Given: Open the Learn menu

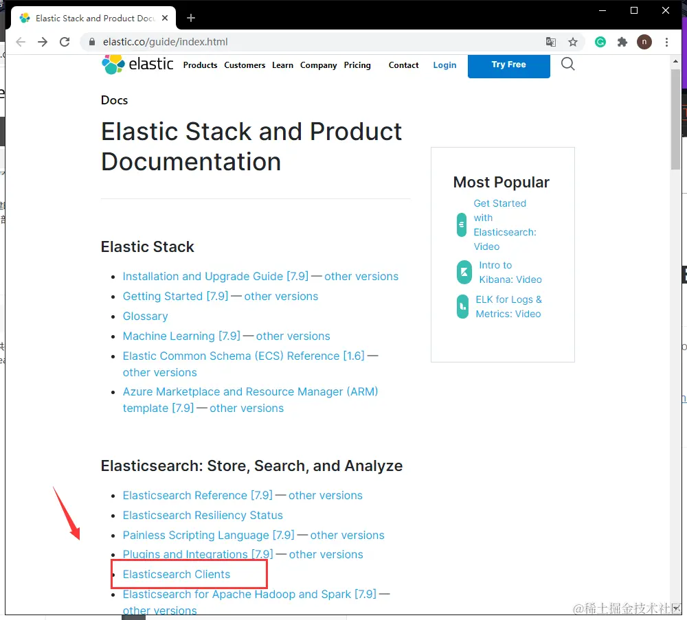Looking at the screenshot, I should (282, 65).
